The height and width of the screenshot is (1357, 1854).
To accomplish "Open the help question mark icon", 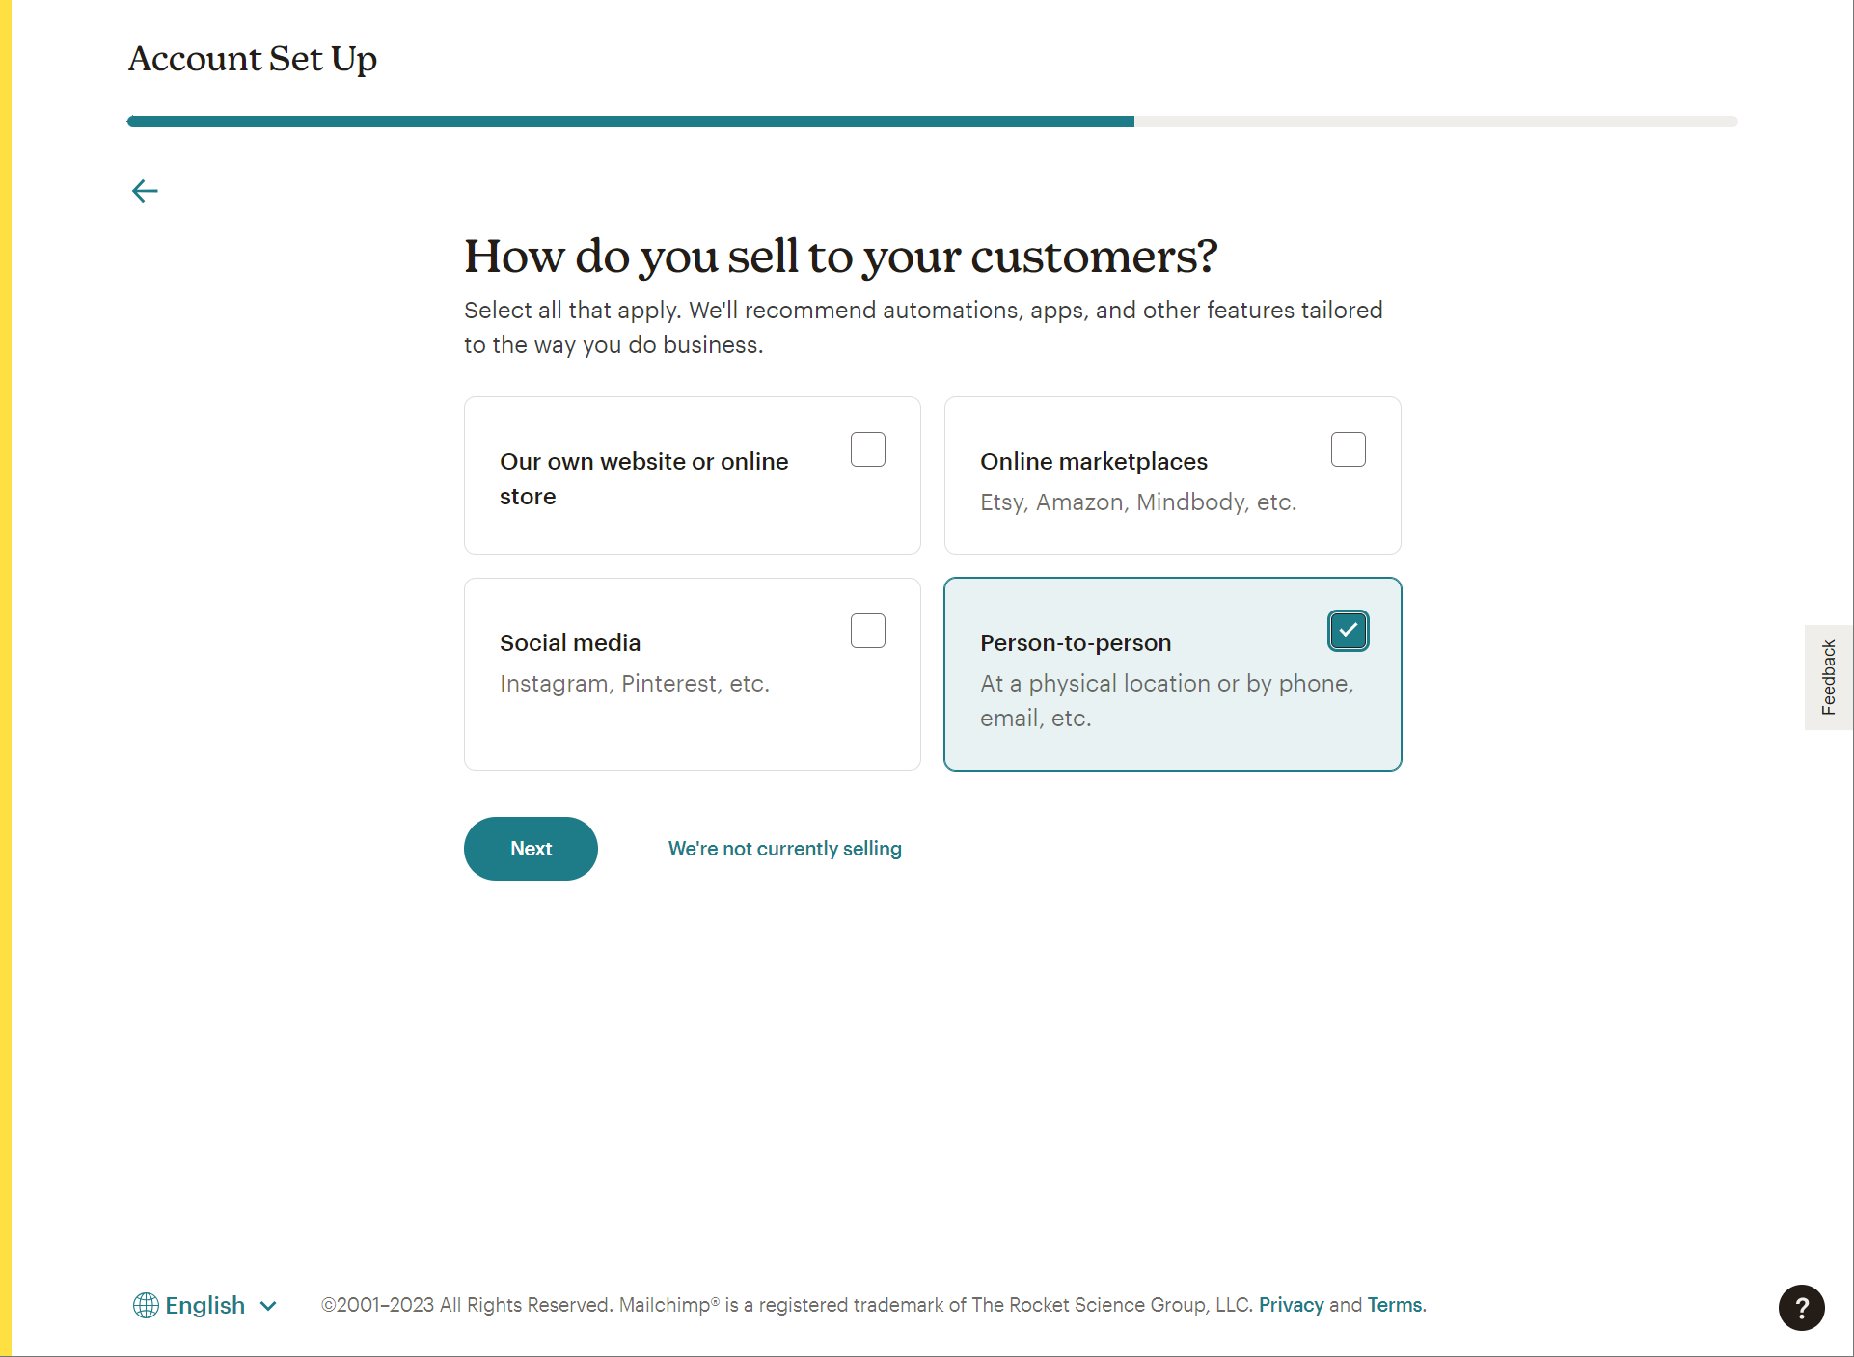I will point(1801,1308).
